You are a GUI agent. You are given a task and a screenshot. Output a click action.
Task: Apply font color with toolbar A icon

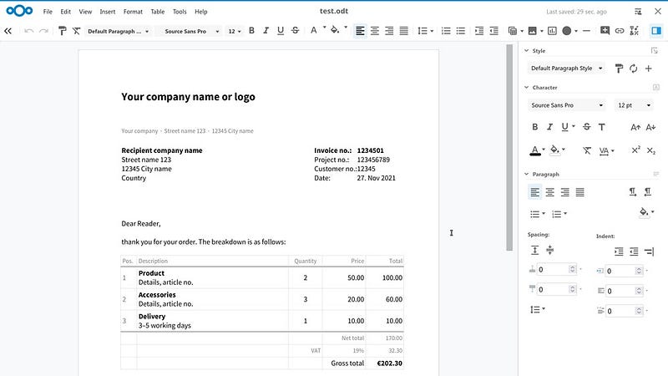click(x=314, y=31)
